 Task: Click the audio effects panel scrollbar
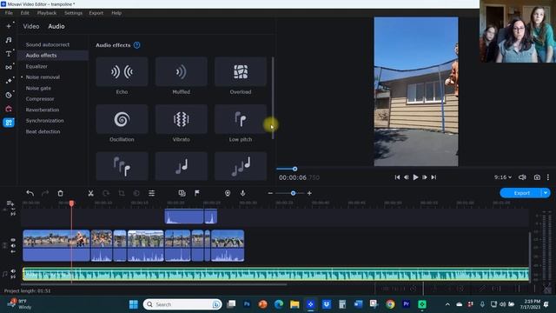[272, 98]
